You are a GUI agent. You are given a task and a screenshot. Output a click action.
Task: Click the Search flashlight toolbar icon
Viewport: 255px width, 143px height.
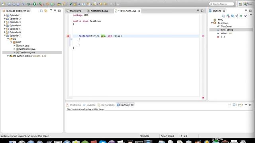tap(63, 4)
